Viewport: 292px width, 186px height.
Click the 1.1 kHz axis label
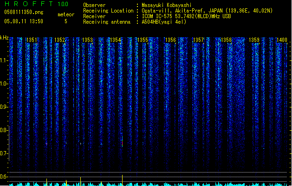(4, 60)
